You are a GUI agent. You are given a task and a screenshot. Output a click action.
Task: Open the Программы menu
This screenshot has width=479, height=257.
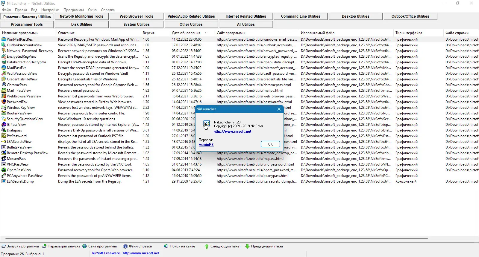(74, 10)
